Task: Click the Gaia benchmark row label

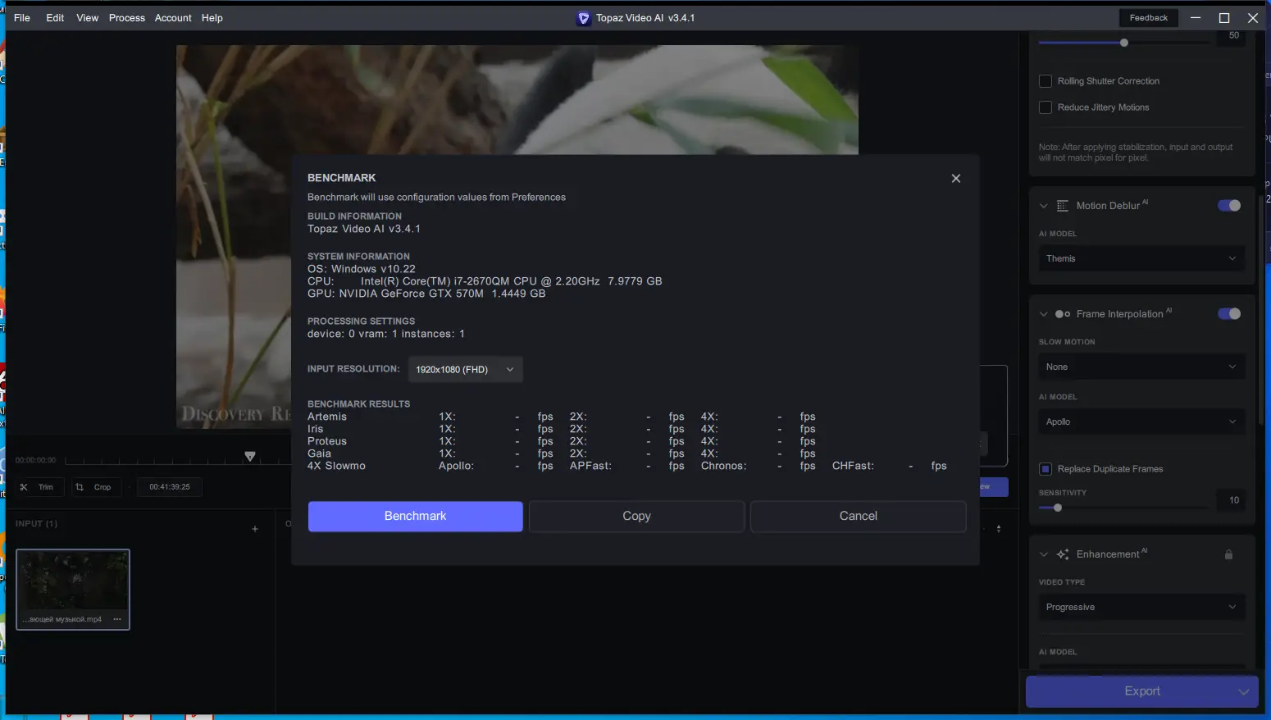Action: [x=320, y=453]
